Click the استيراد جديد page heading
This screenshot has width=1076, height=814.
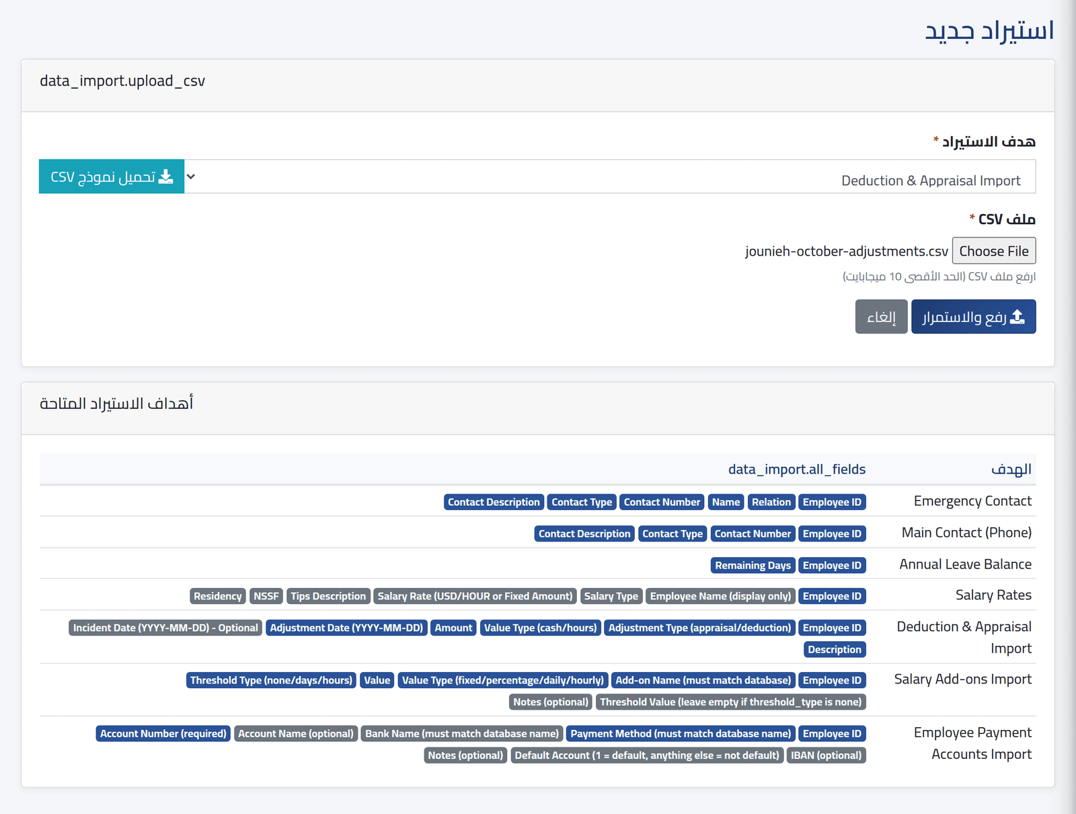tap(989, 31)
